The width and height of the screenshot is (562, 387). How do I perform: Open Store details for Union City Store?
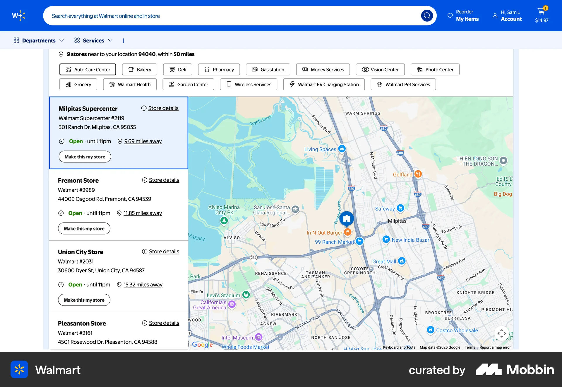(x=164, y=251)
